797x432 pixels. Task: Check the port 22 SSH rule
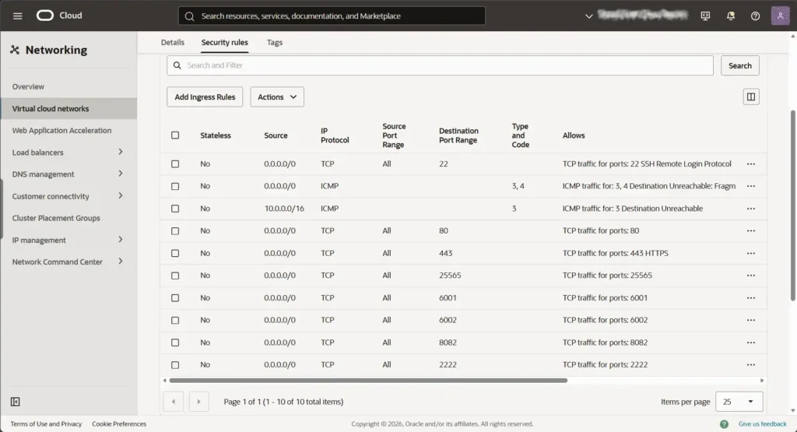[x=175, y=164]
